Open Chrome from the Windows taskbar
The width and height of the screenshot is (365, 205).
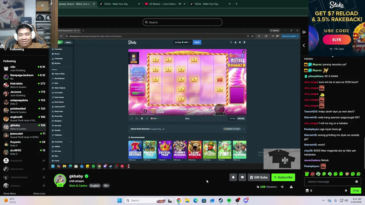[x=179, y=200]
